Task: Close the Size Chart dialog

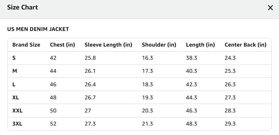Action: click(270, 8)
